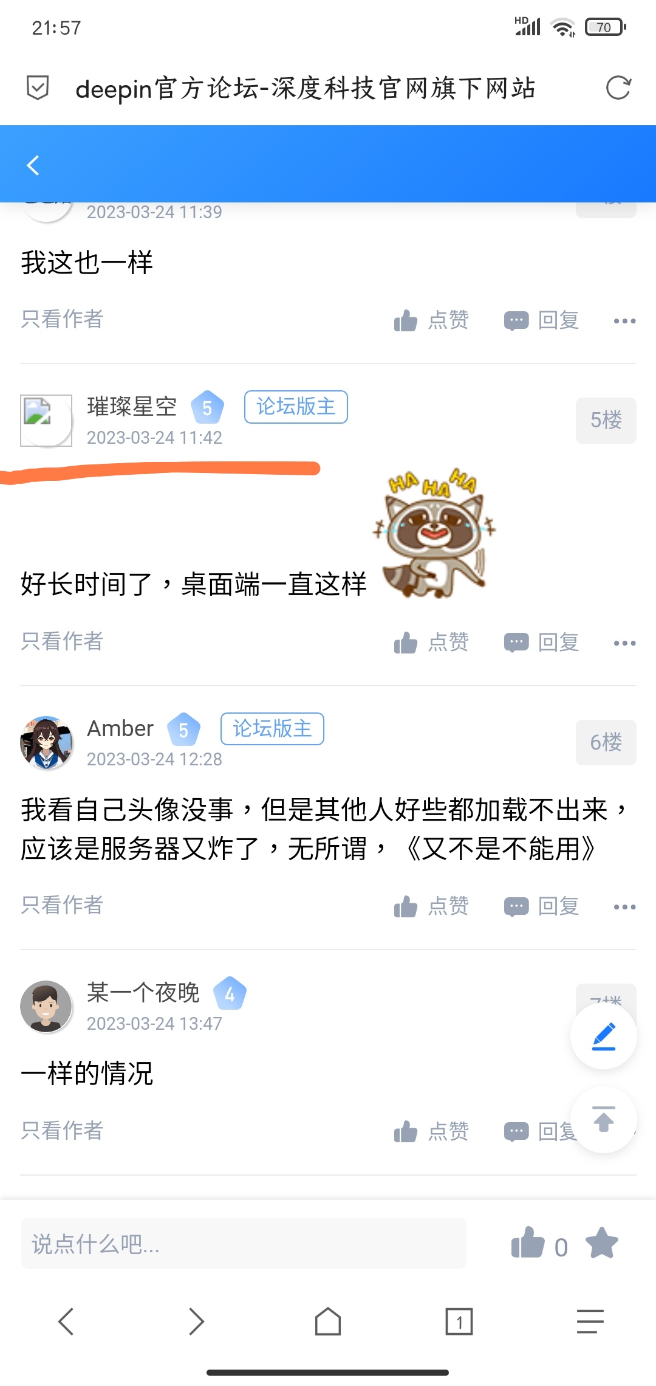Open Amber's avatar profile picture
The height and width of the screenshot is (1386, 656).
pos(46,742)
